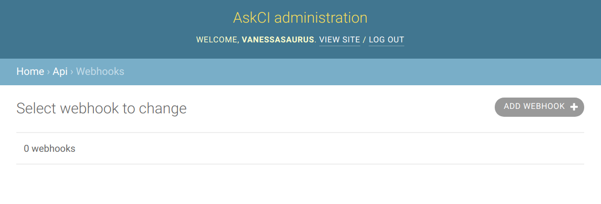601x204 pixels.
Task: Click the WELCOME greeting text
Action: (217, 40)
